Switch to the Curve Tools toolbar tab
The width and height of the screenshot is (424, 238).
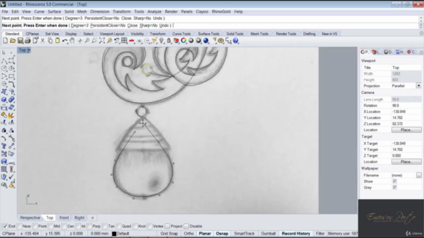click(x=182, y=34)
